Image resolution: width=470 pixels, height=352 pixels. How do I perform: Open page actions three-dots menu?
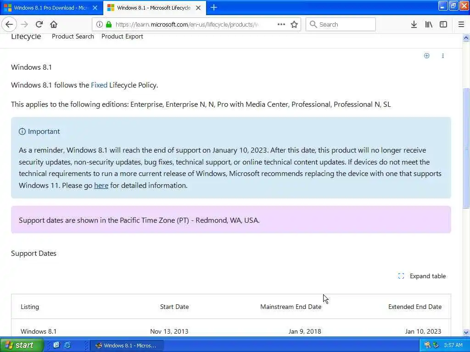[x=281, y=24]
